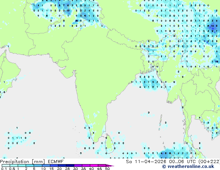This screenshot has width=220, height=170.
Task: Click the '40' legend scale label
Action: pyautogui.click(x=91, y=169)
